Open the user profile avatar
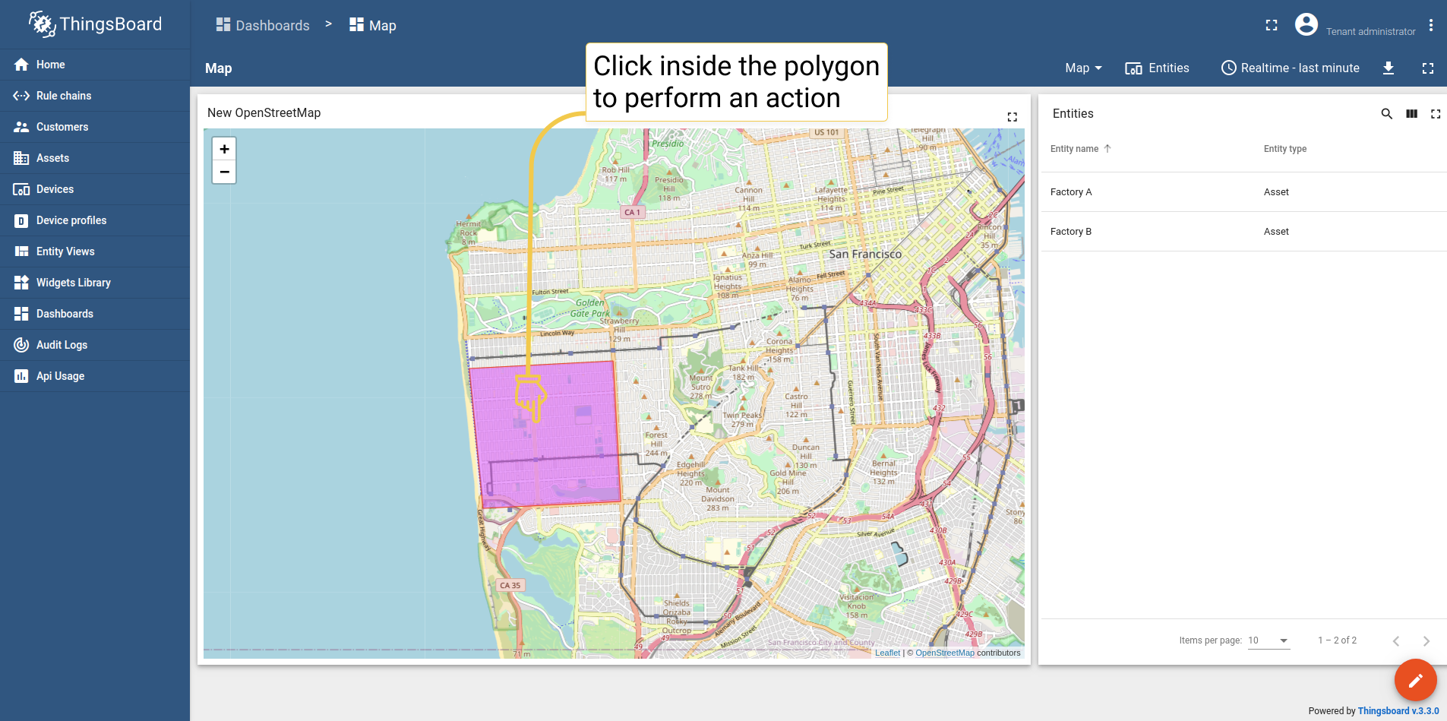 point(1306,25)
